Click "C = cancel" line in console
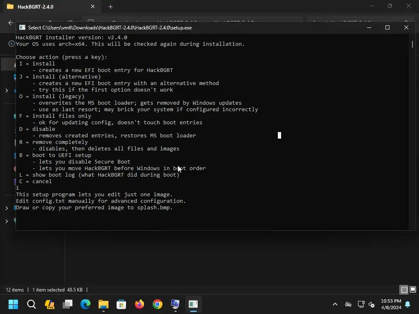Image resolution: width=419 pixels, height=314 pixels. pos(35,181)
